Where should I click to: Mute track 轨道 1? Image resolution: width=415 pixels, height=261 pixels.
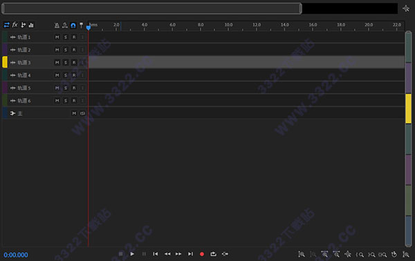57,37
